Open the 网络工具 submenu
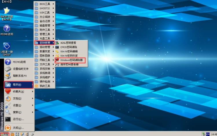 45,60
